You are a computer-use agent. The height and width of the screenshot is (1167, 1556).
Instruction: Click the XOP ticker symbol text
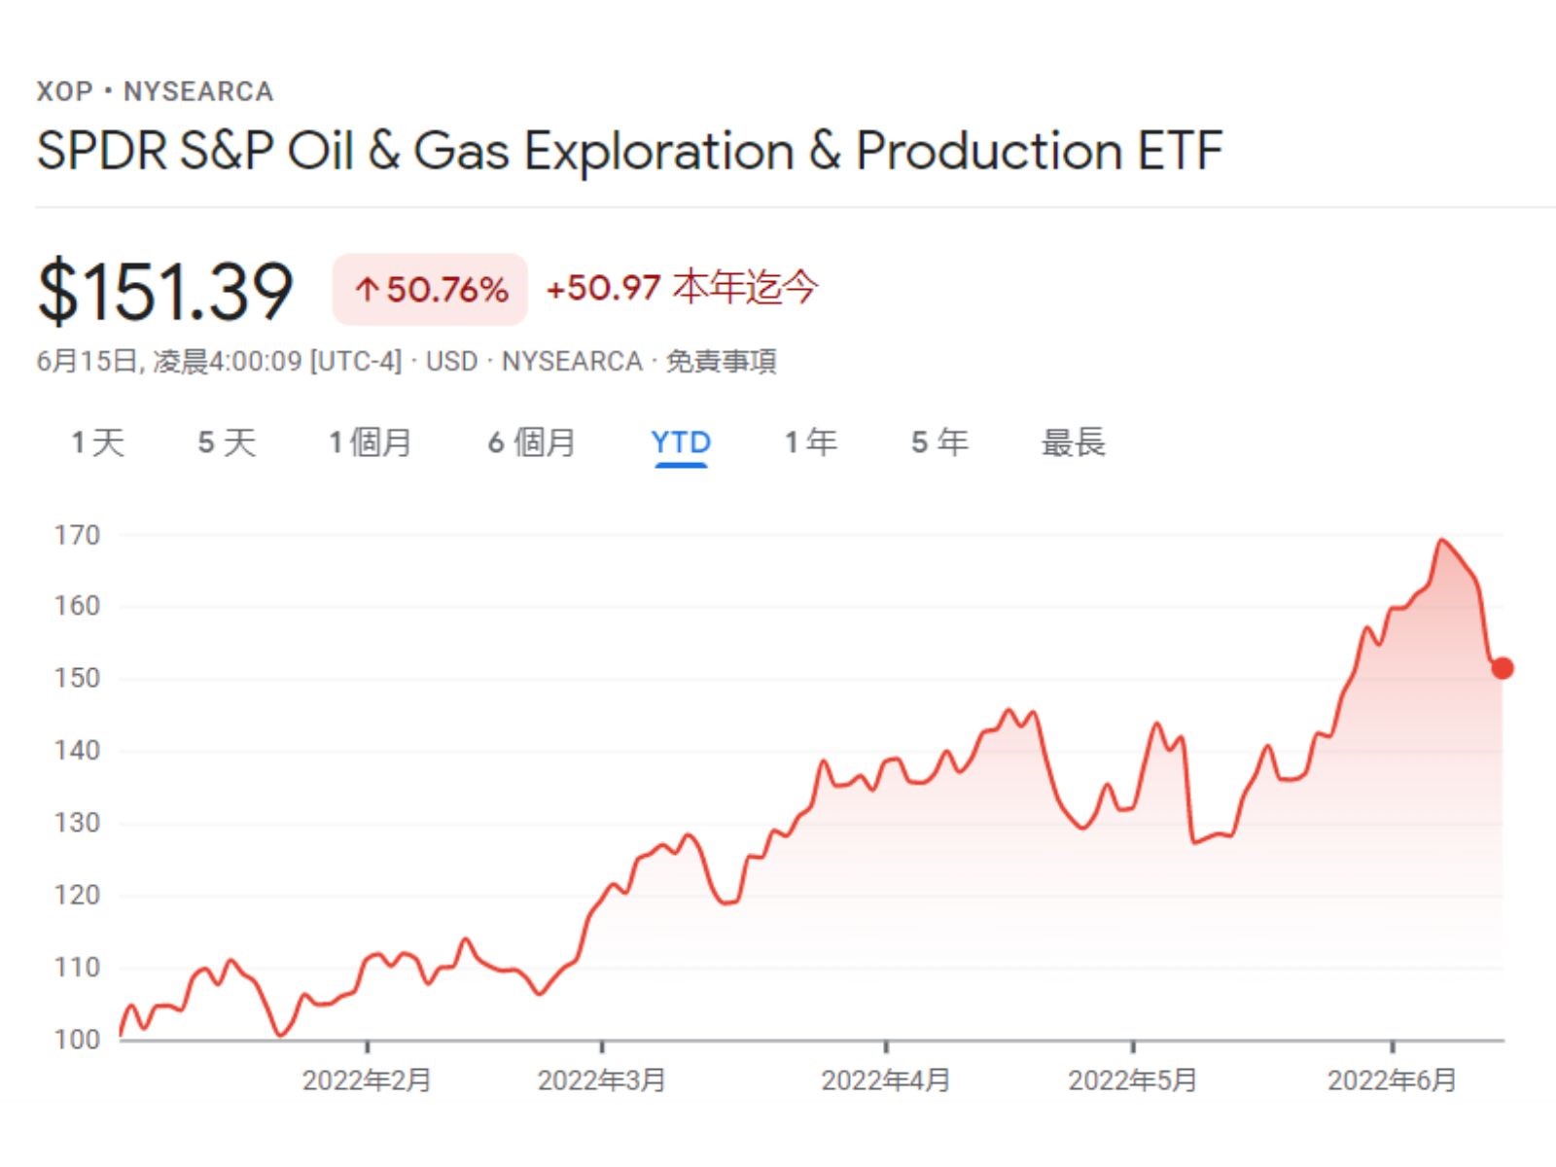pos(64,91)
